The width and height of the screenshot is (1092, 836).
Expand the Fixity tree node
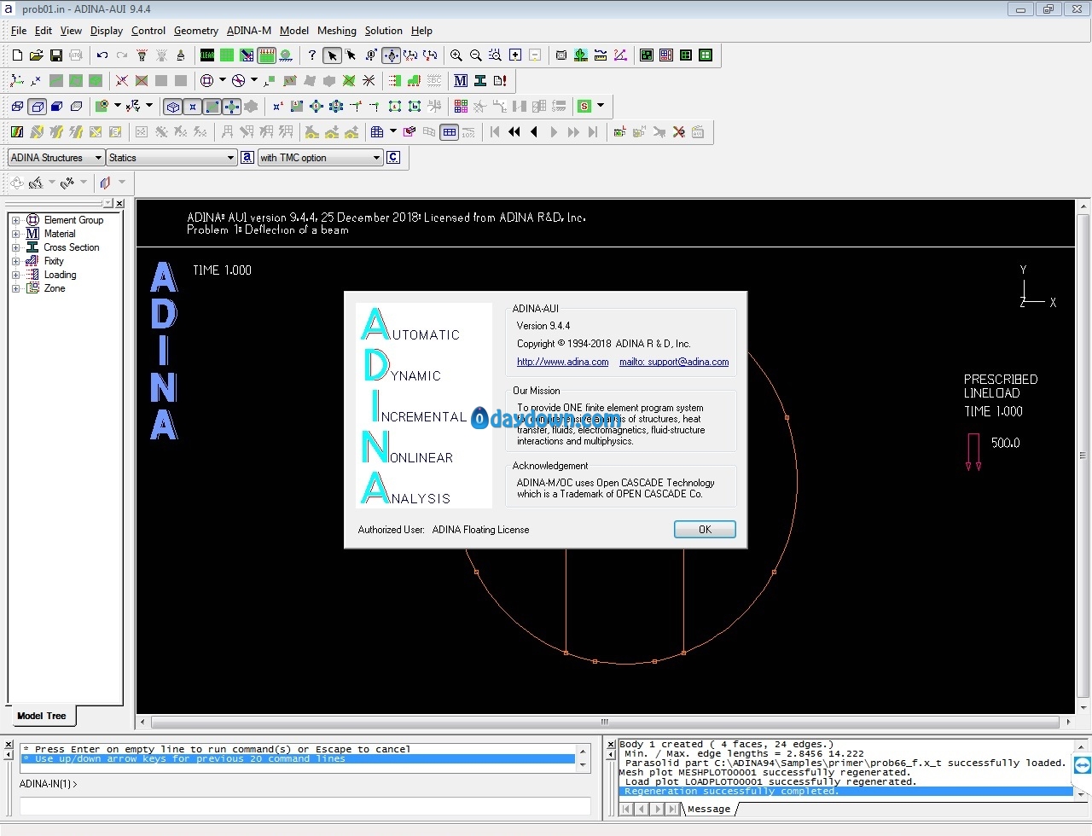15,261
